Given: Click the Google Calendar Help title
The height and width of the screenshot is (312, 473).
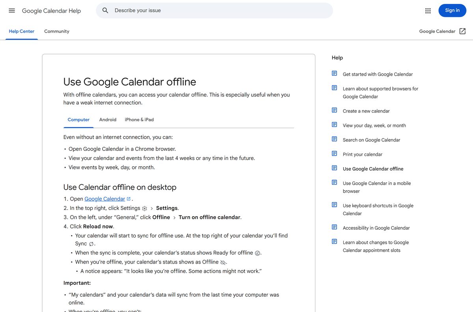Looking at the screenshot, I should click(x=51, y=11).
